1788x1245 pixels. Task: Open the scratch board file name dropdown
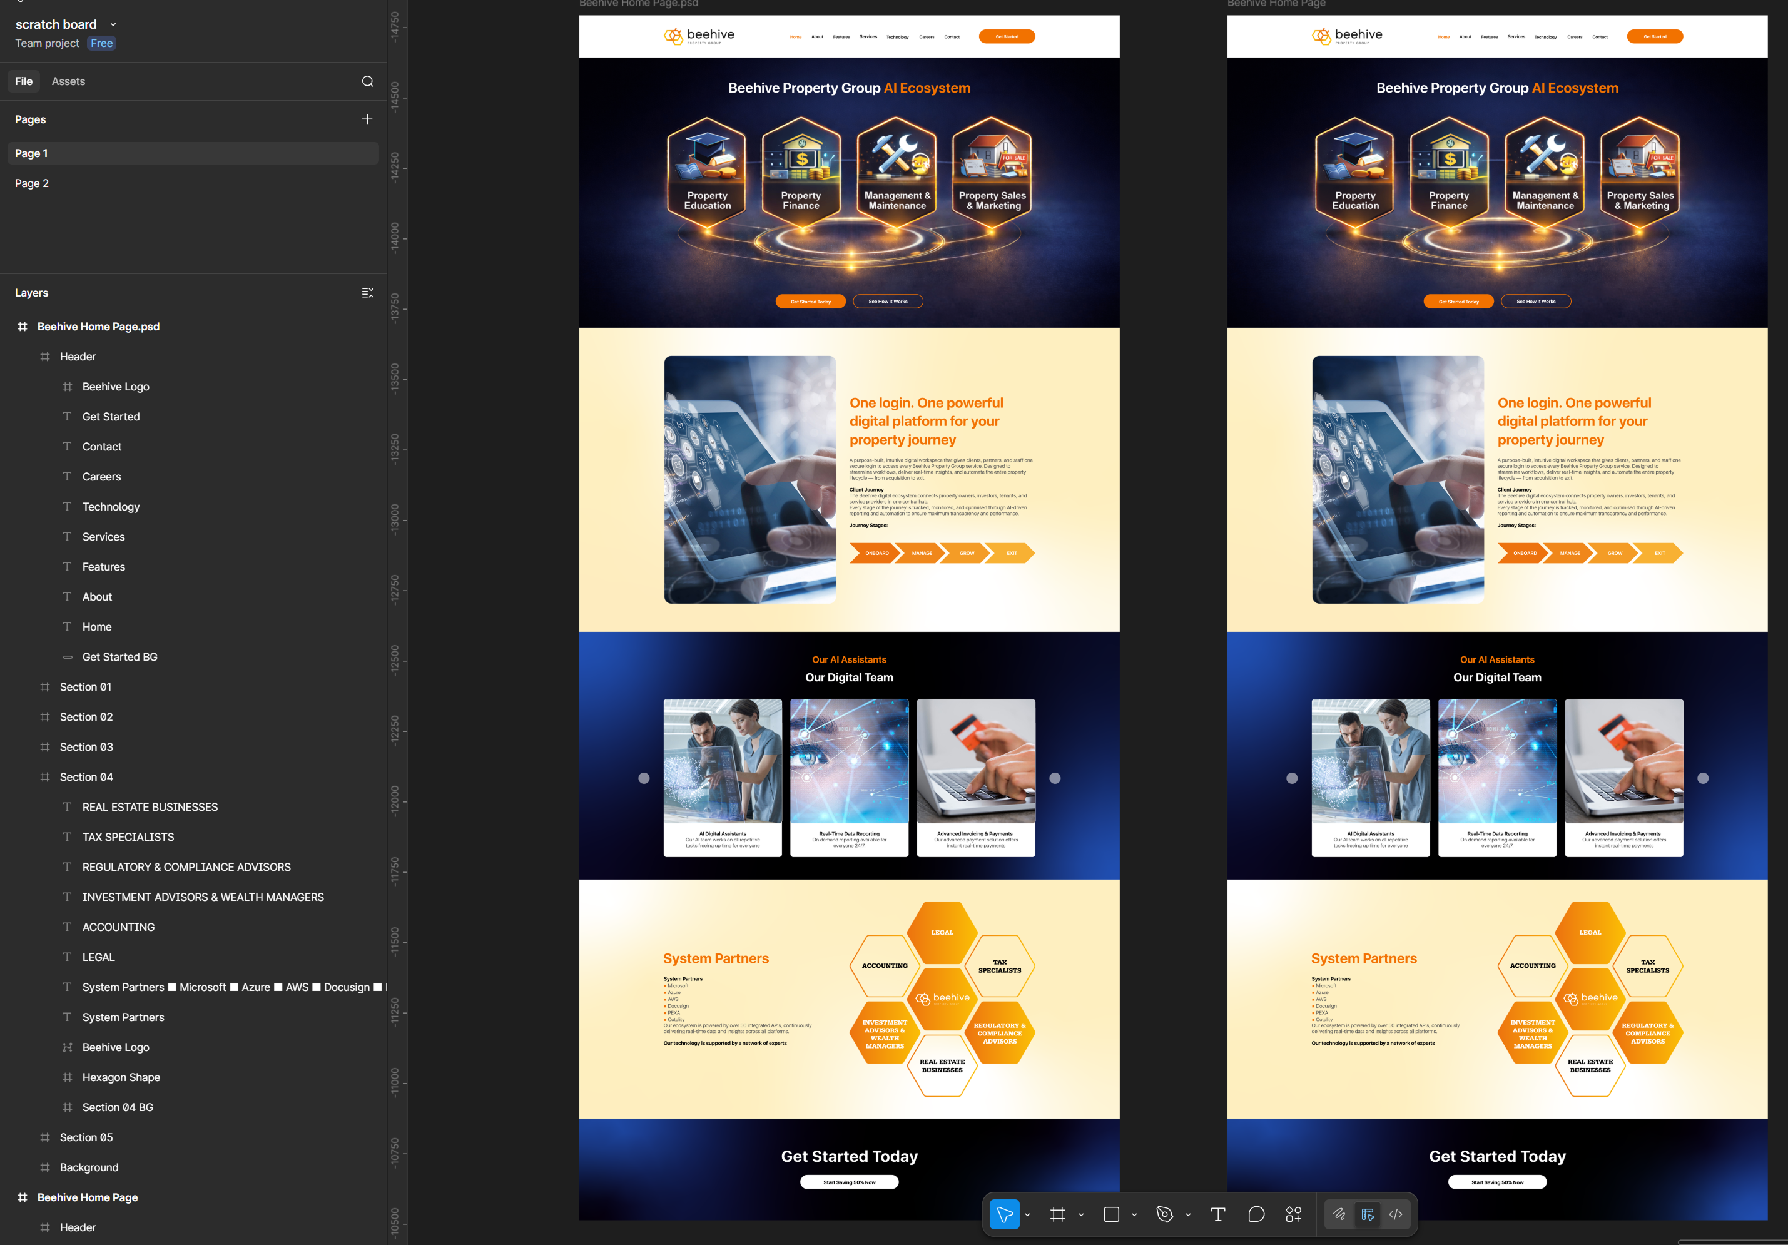tap(113, 24)
